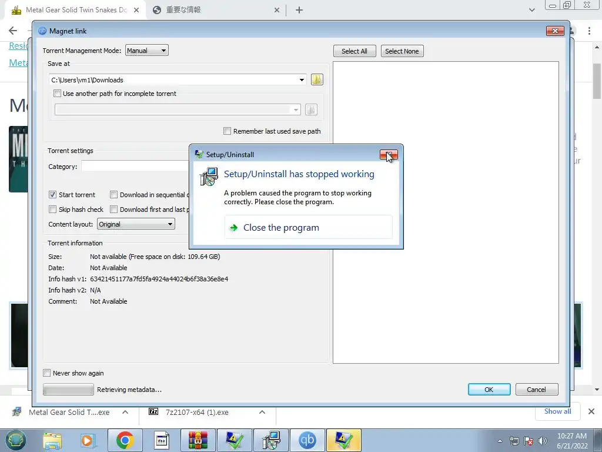Click Chrome page vertical scrollbar thumb
Screen dimensions: 602x452
597,81
